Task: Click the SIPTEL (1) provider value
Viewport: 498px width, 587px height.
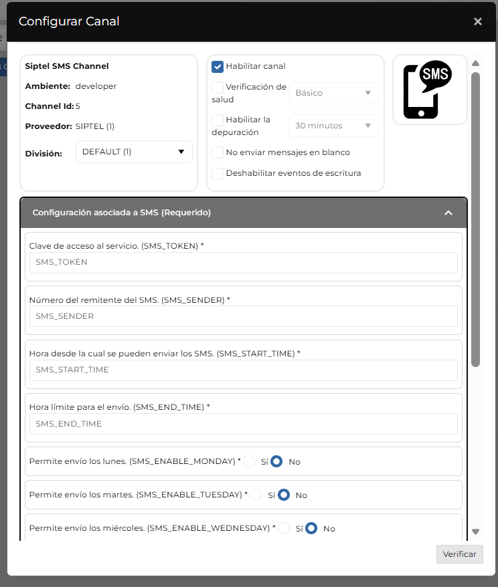Action: point(95,126)
